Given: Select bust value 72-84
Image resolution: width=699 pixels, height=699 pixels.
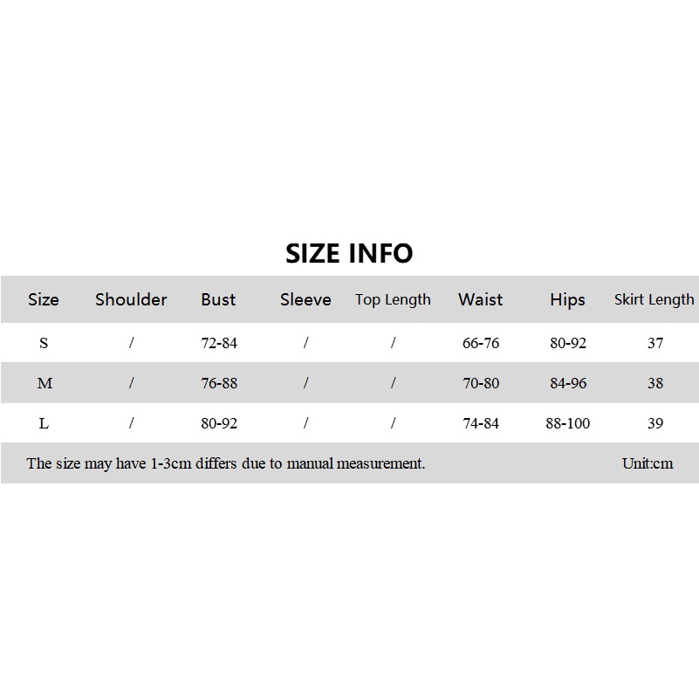Looking at the screenshot, I should pyautogui.click(x=219, y=343).
